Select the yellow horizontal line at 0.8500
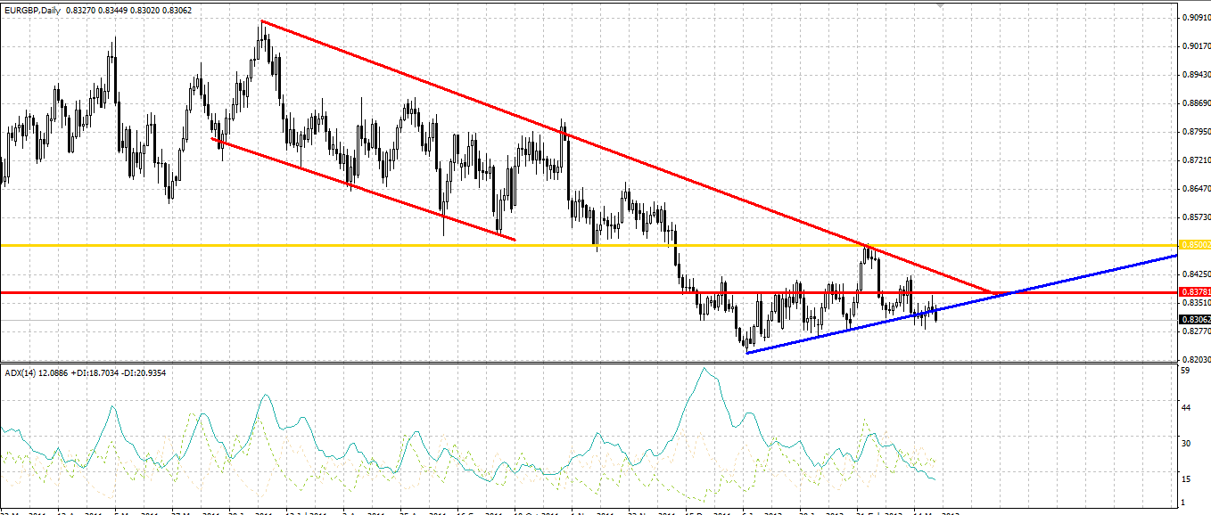 tap(589, 244)
